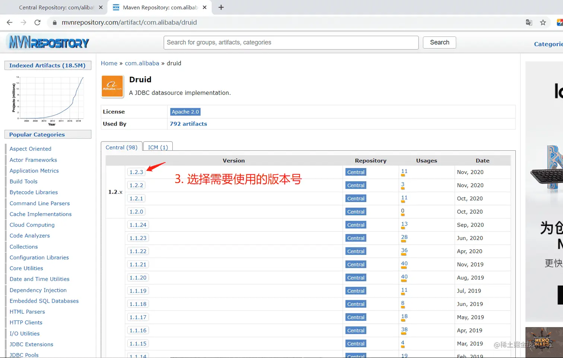Click the address bar URL
563x358 pixels.
pyautogui.click(x=129, y=22)
